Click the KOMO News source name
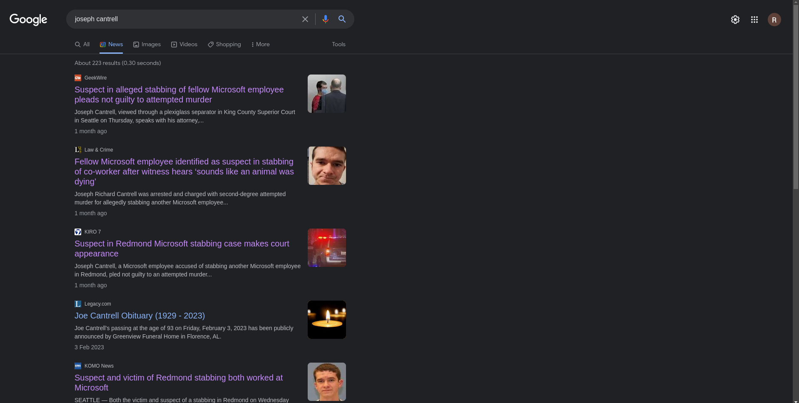The width and height of the screenshot is (799, 403). tap(99, 366)
